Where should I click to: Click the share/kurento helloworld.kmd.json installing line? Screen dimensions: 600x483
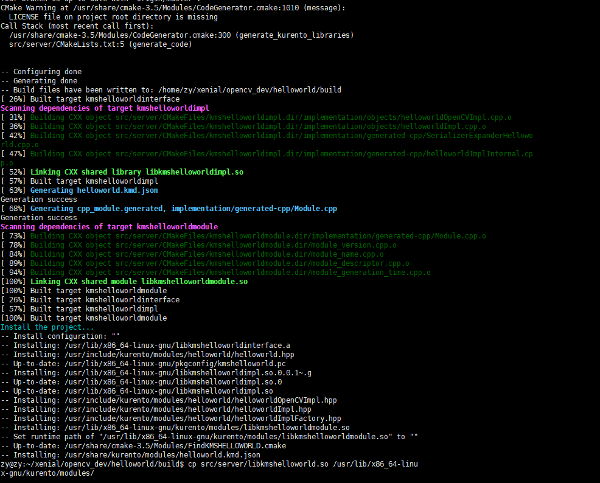pyautogui.click(x=130, y=455)
